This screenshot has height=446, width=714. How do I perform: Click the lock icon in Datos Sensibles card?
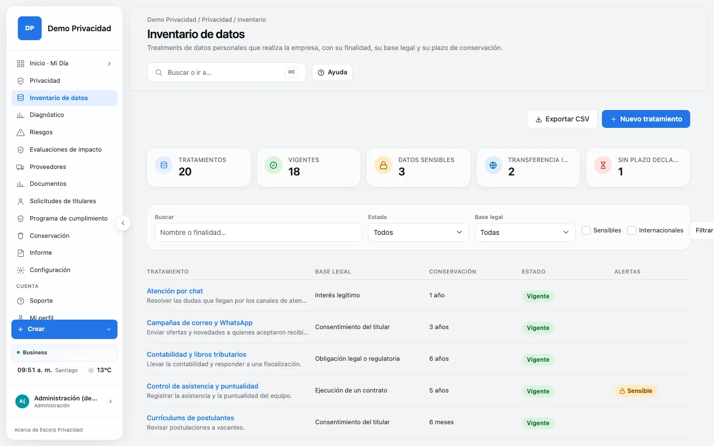pos(383,165)
